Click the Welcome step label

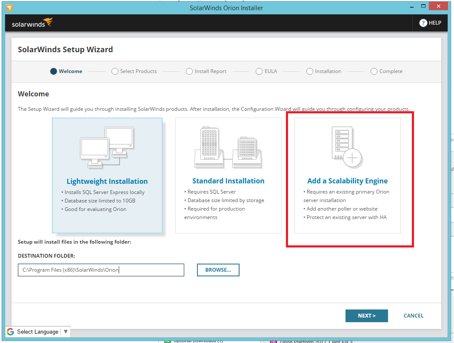point(70,71)
